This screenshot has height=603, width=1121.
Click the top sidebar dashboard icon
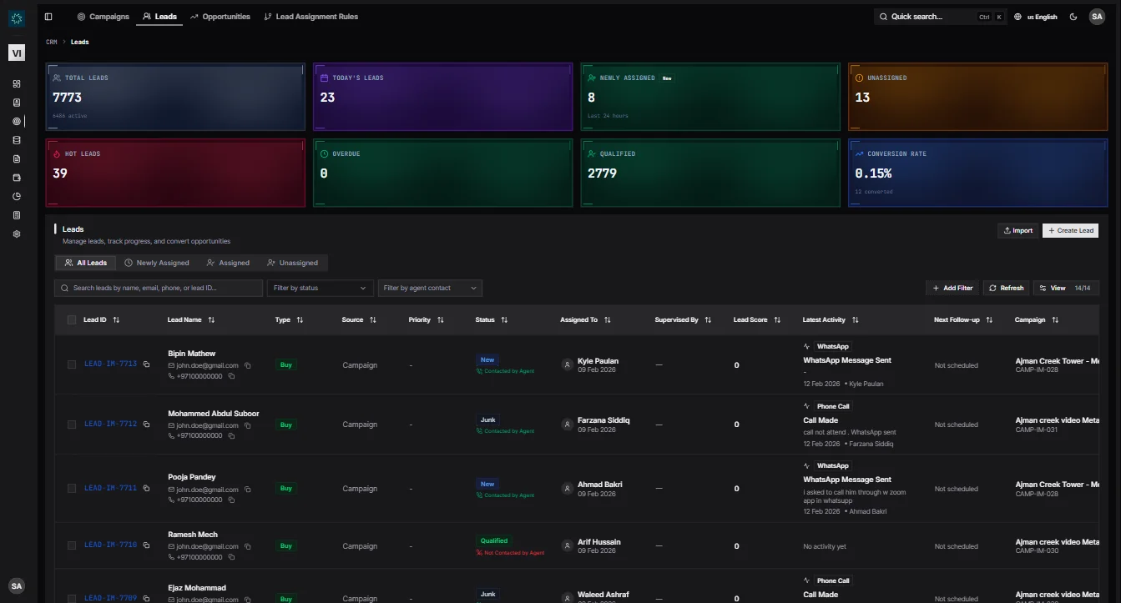click(x=17, y=84)
